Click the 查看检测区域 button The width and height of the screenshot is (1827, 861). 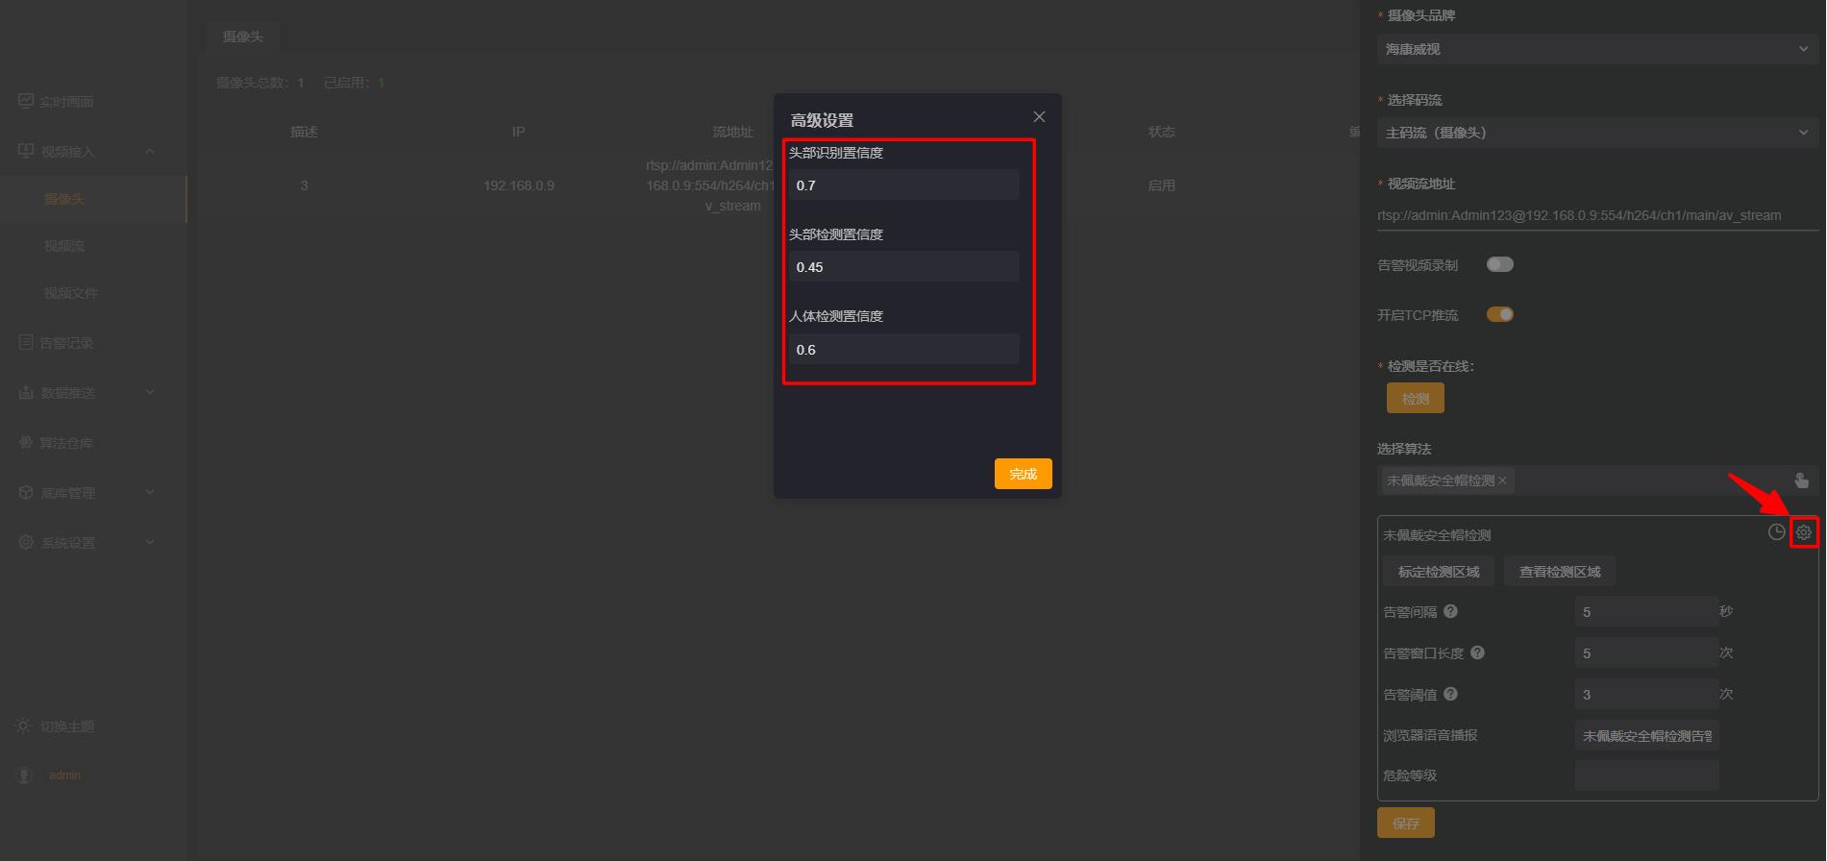coord(1560,572)
